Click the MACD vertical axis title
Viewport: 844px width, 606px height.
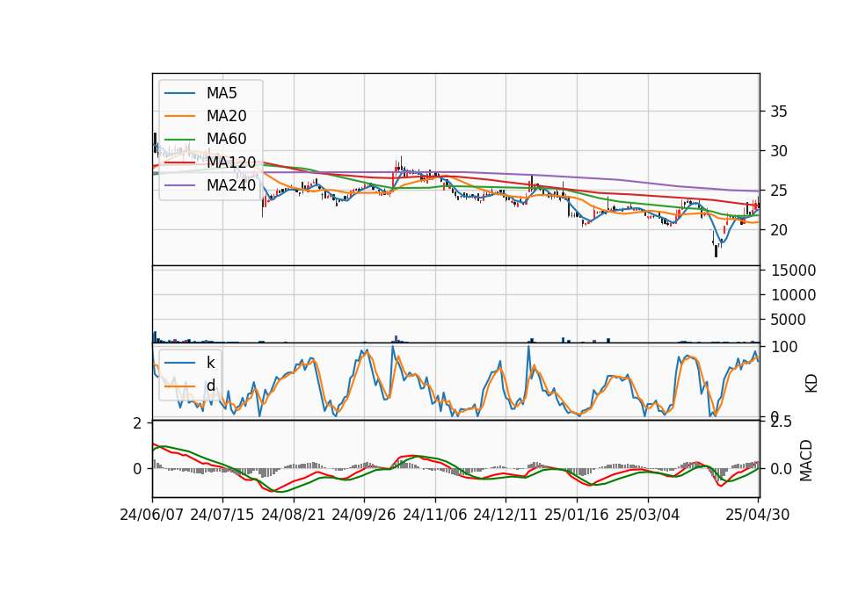[x=806, y=460]
